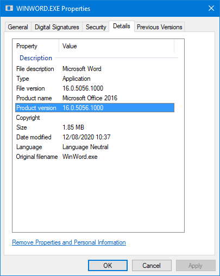Click the Language Neutral value
This screenshot has width=220, height=276.
click(x=85, y=147)
